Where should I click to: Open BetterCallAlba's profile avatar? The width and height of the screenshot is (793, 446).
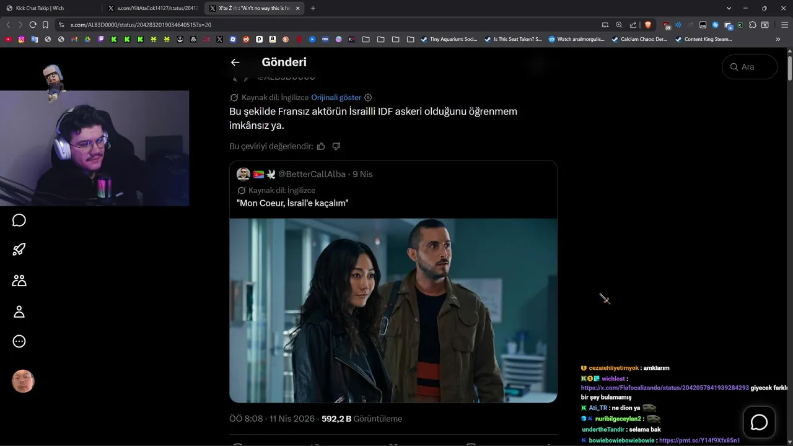(243, 174)
